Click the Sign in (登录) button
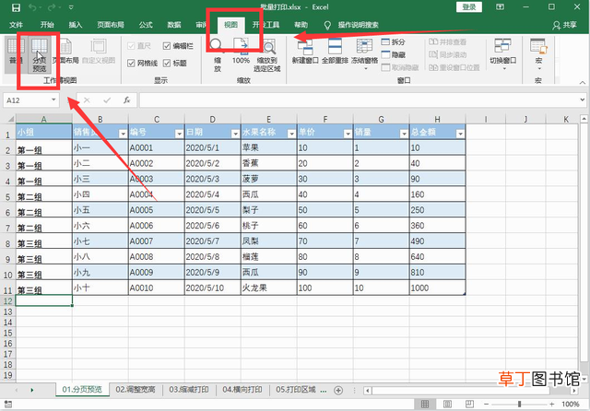The width and height of the screenshot is (590, 411). click(469, 7)
